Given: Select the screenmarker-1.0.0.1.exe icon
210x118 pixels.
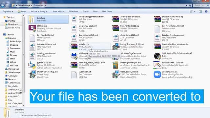Looking at the screenshot, I should (157, 65).
